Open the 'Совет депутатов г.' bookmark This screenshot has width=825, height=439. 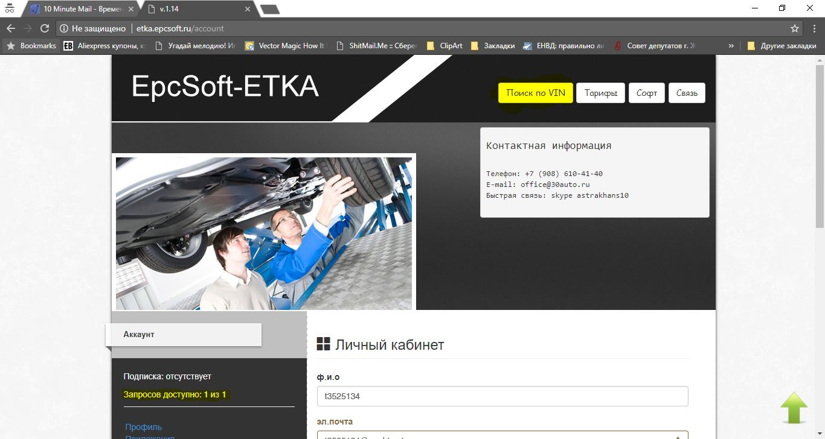coord(655,46)
